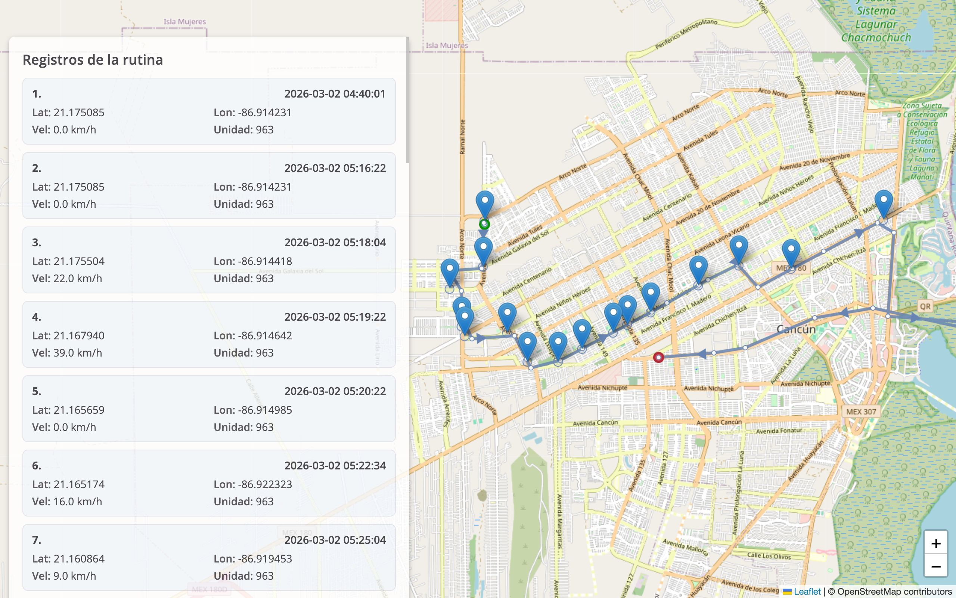Select the red route end marker

point(658,357)
